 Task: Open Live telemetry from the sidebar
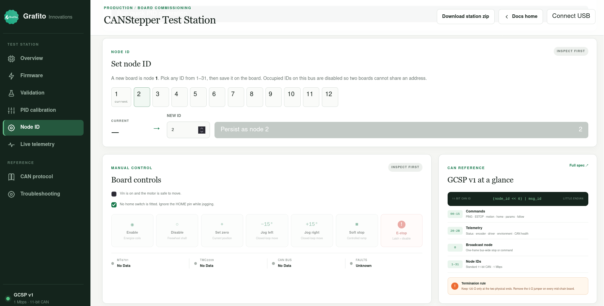point(43,144)
